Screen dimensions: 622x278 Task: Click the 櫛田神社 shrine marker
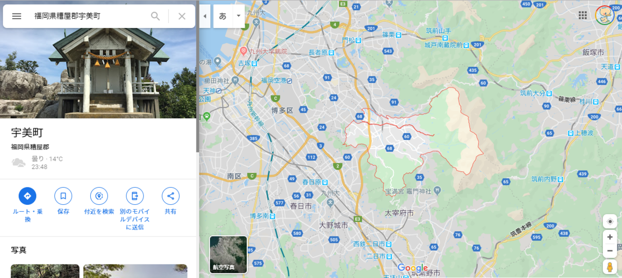tap(236, 80)
